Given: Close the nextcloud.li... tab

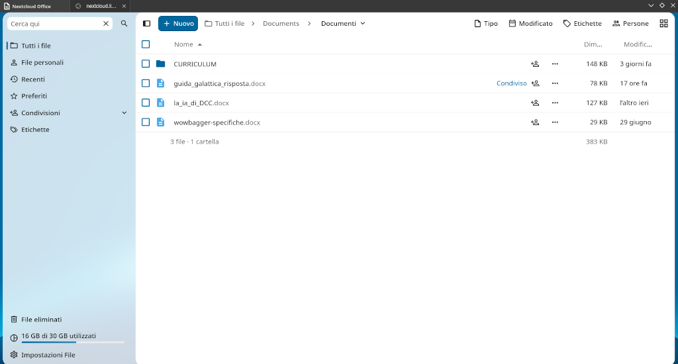Looking at the screenshot, I should (124, 6).
